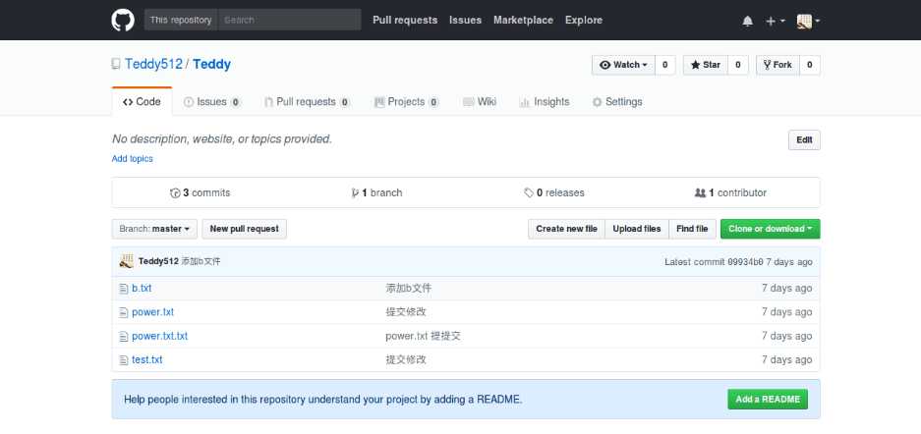The width and height of the screenshot is (921, 434).
Task: Open the Pull requests repository tab
Action: tap(307, 101)
